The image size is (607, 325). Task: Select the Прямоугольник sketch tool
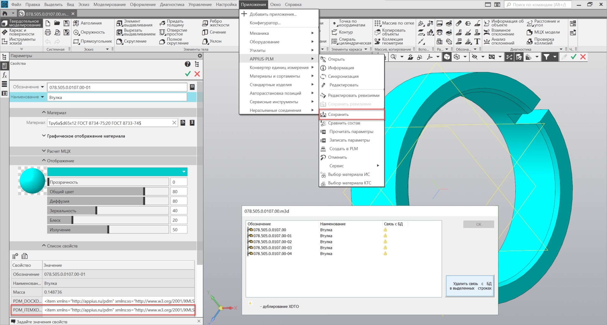(93, 41)
